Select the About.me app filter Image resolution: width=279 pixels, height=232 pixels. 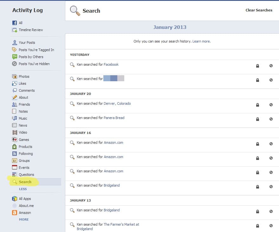[x=23, y=206]
